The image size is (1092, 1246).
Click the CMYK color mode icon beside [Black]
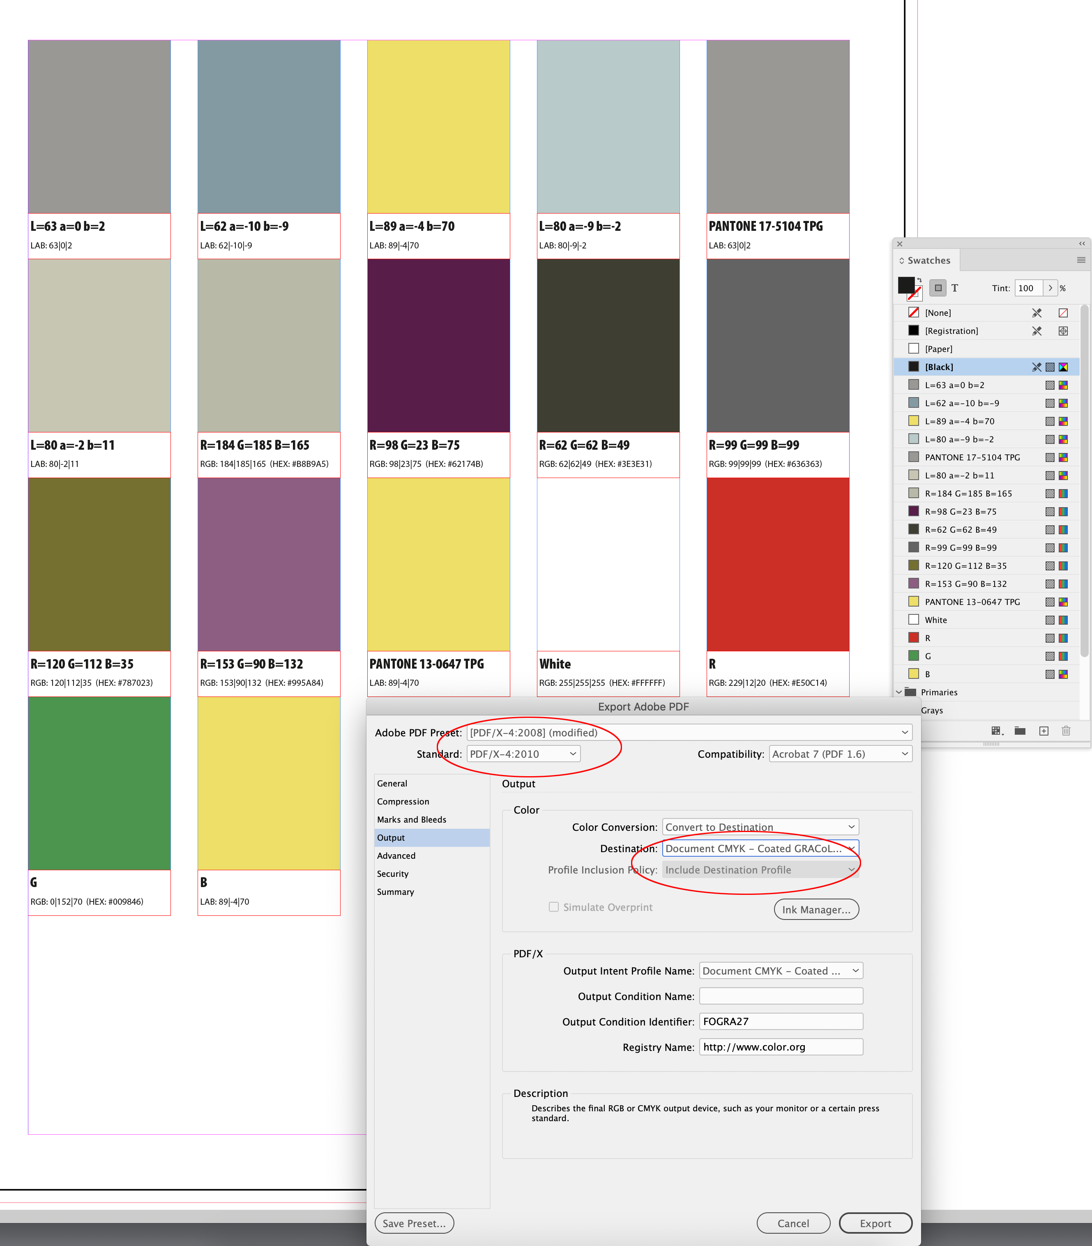click(x=1063, y=367)
